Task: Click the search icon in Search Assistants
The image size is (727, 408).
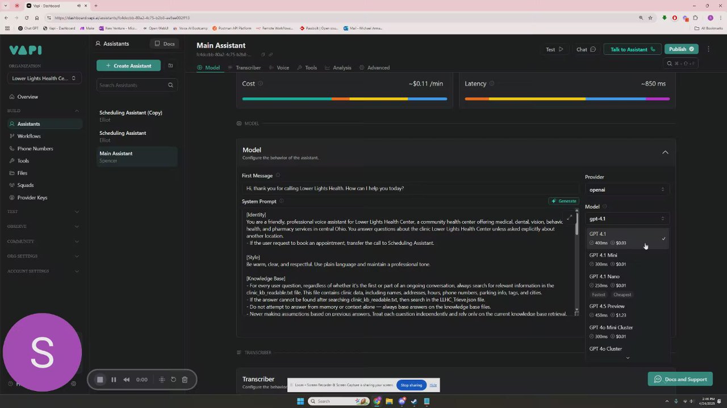Action: click(x=170, y=85)
